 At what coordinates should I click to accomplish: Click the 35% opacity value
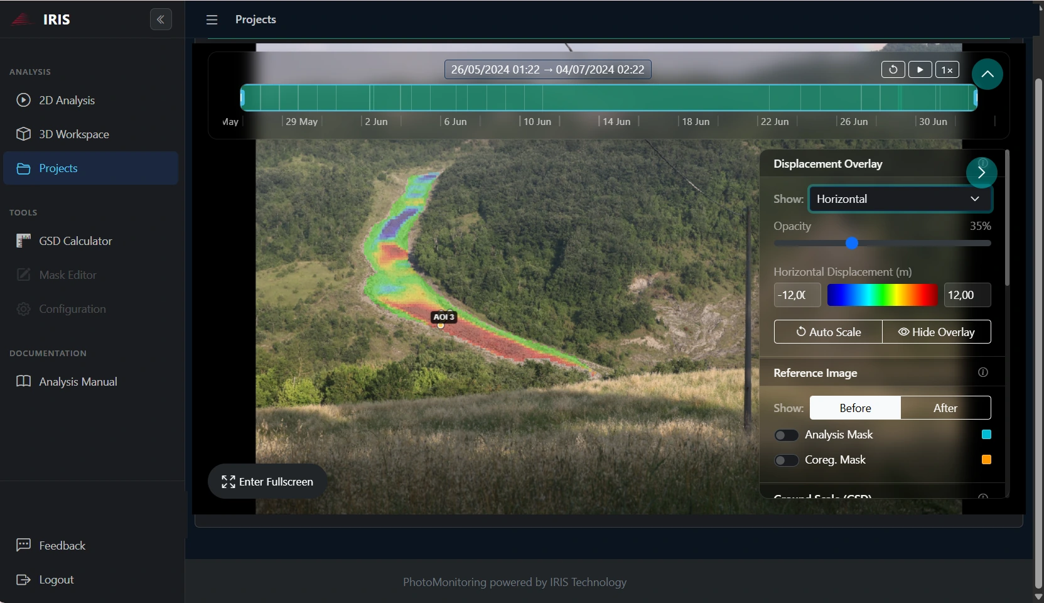(980, 226)
